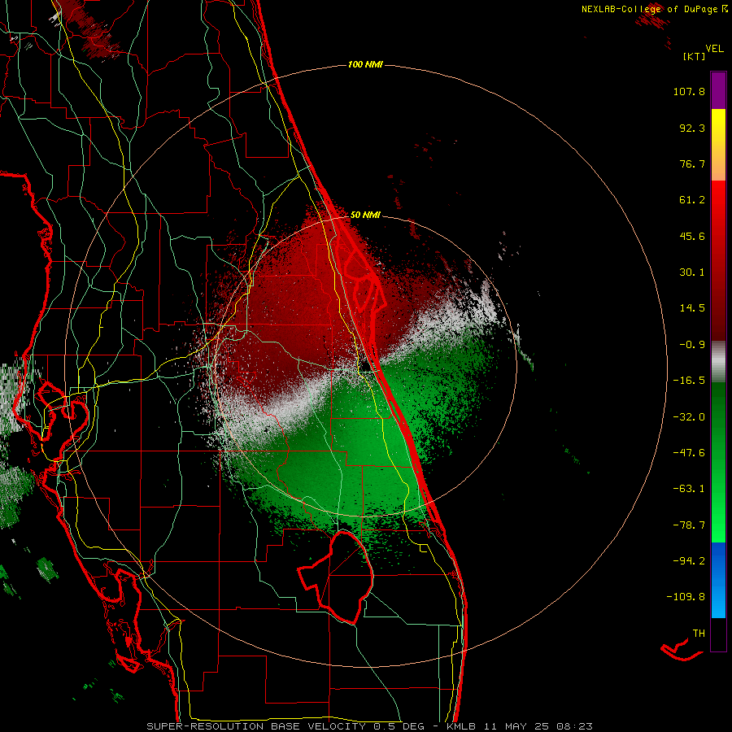Click the -94.2 velocity scale value
This screenshot has height=732, width=732.
point(689,560)
